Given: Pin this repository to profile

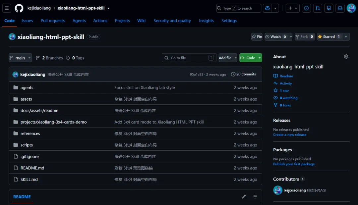Looking at the screenshot, I should (x=257, y=37).
